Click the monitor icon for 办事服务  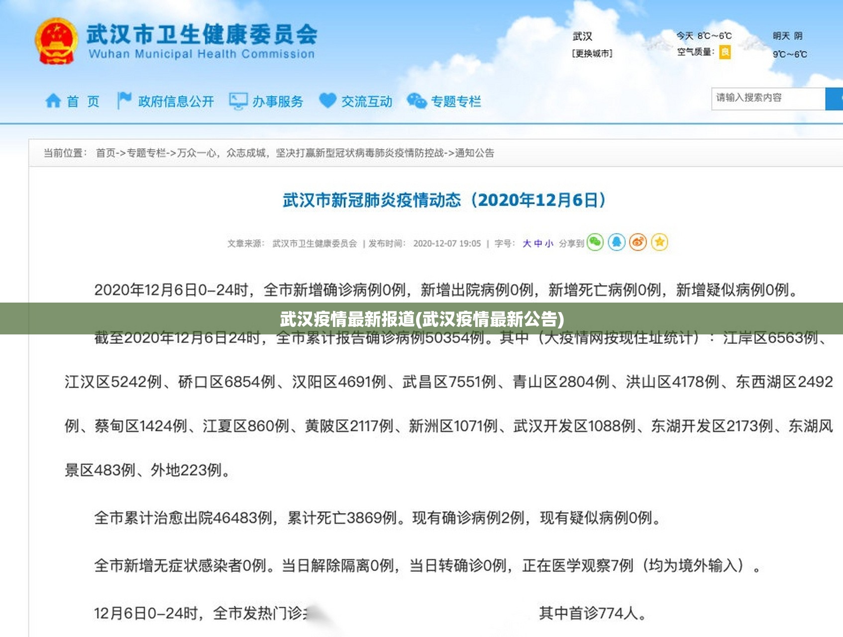coord(238,101)
